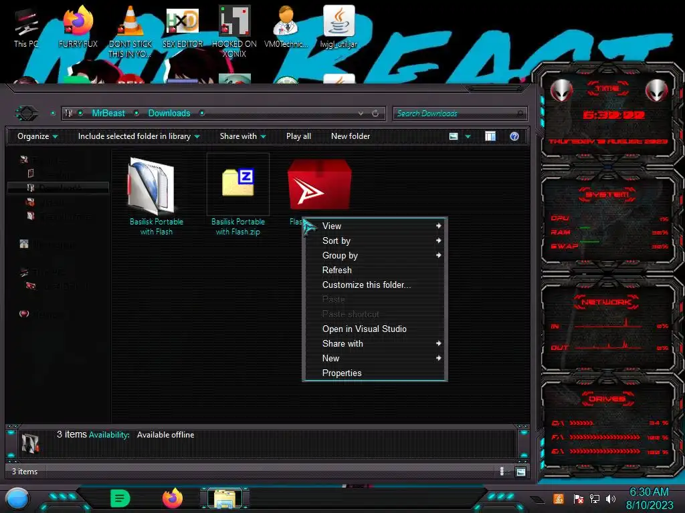Click Downloads breadcrumb in address bar
This screenshot has width=685, height=513.
pos(169,114)
